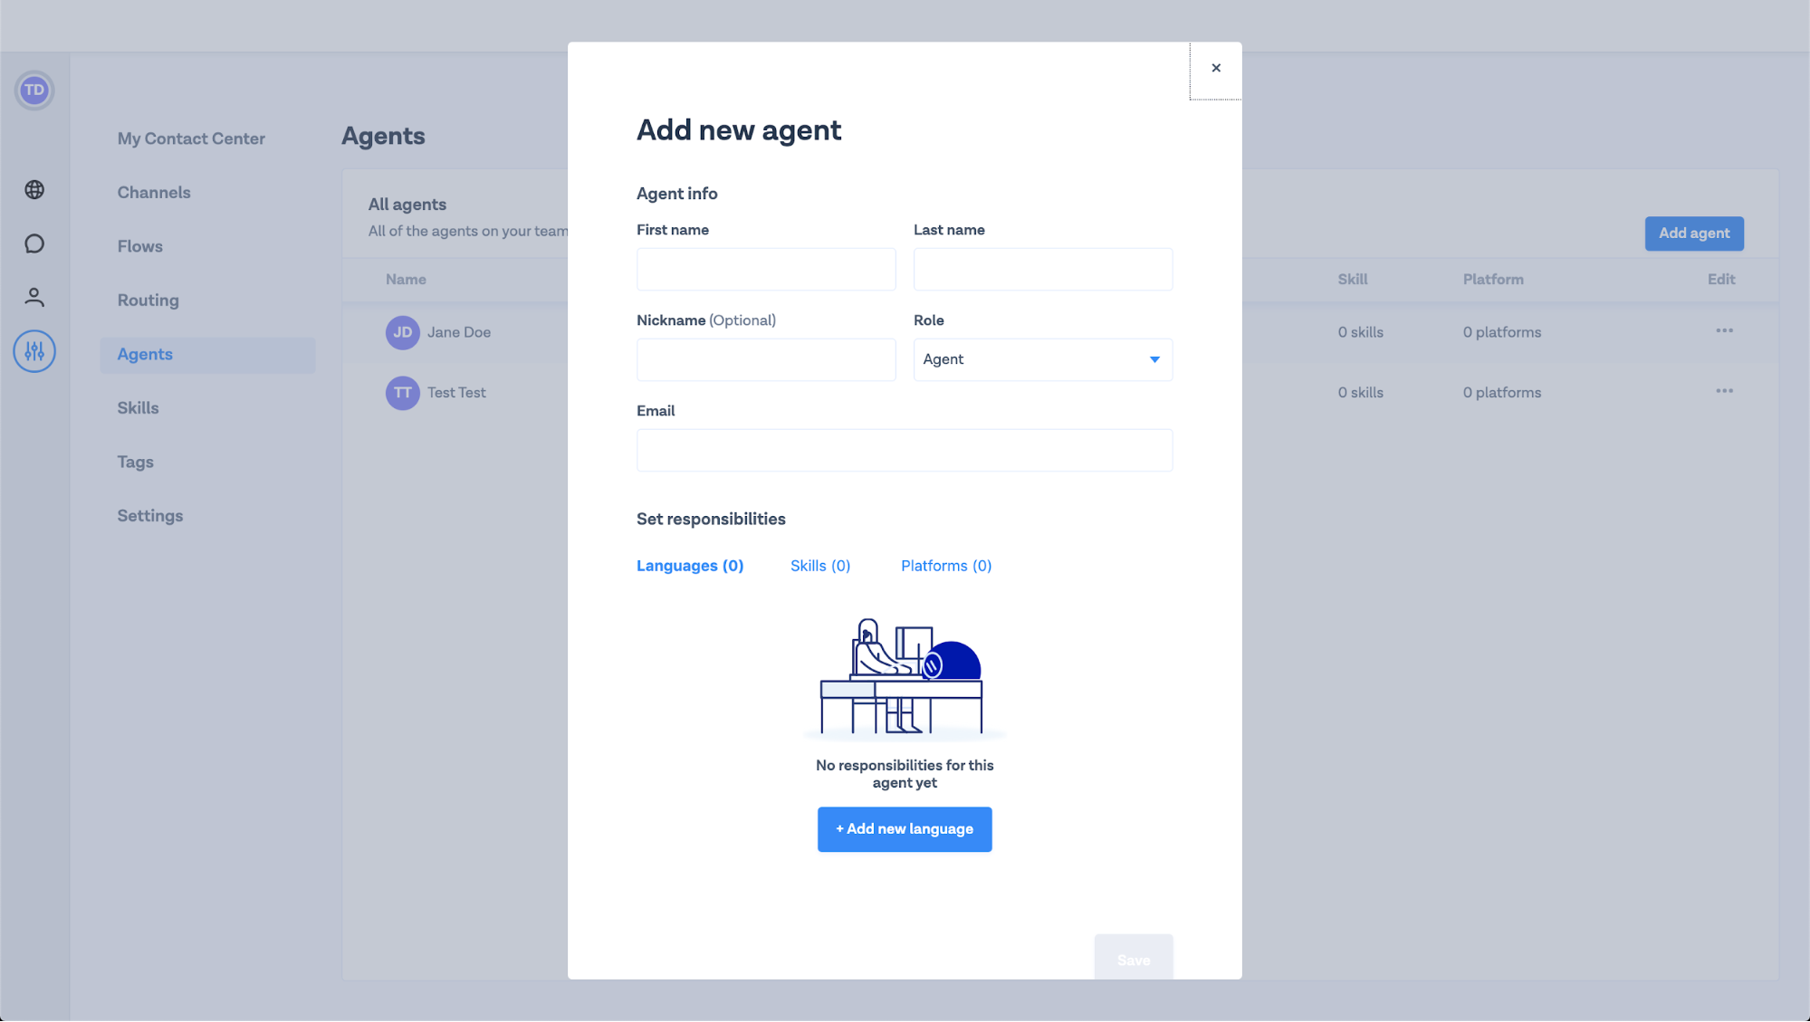The height and width of the screenshot is (1022, 1810).
Task: Open Routing in the side menu
Action: (x=148, y=301)
